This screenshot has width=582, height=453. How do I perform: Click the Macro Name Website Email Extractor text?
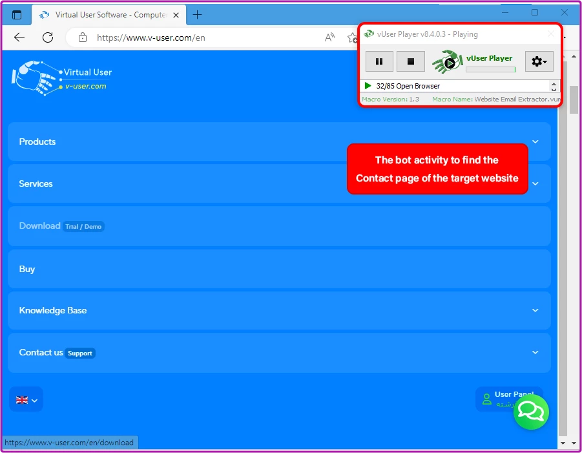[496, 99]
